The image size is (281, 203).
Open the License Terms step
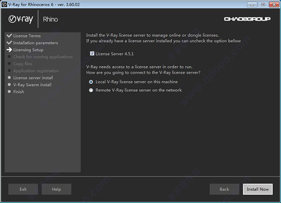27,36
